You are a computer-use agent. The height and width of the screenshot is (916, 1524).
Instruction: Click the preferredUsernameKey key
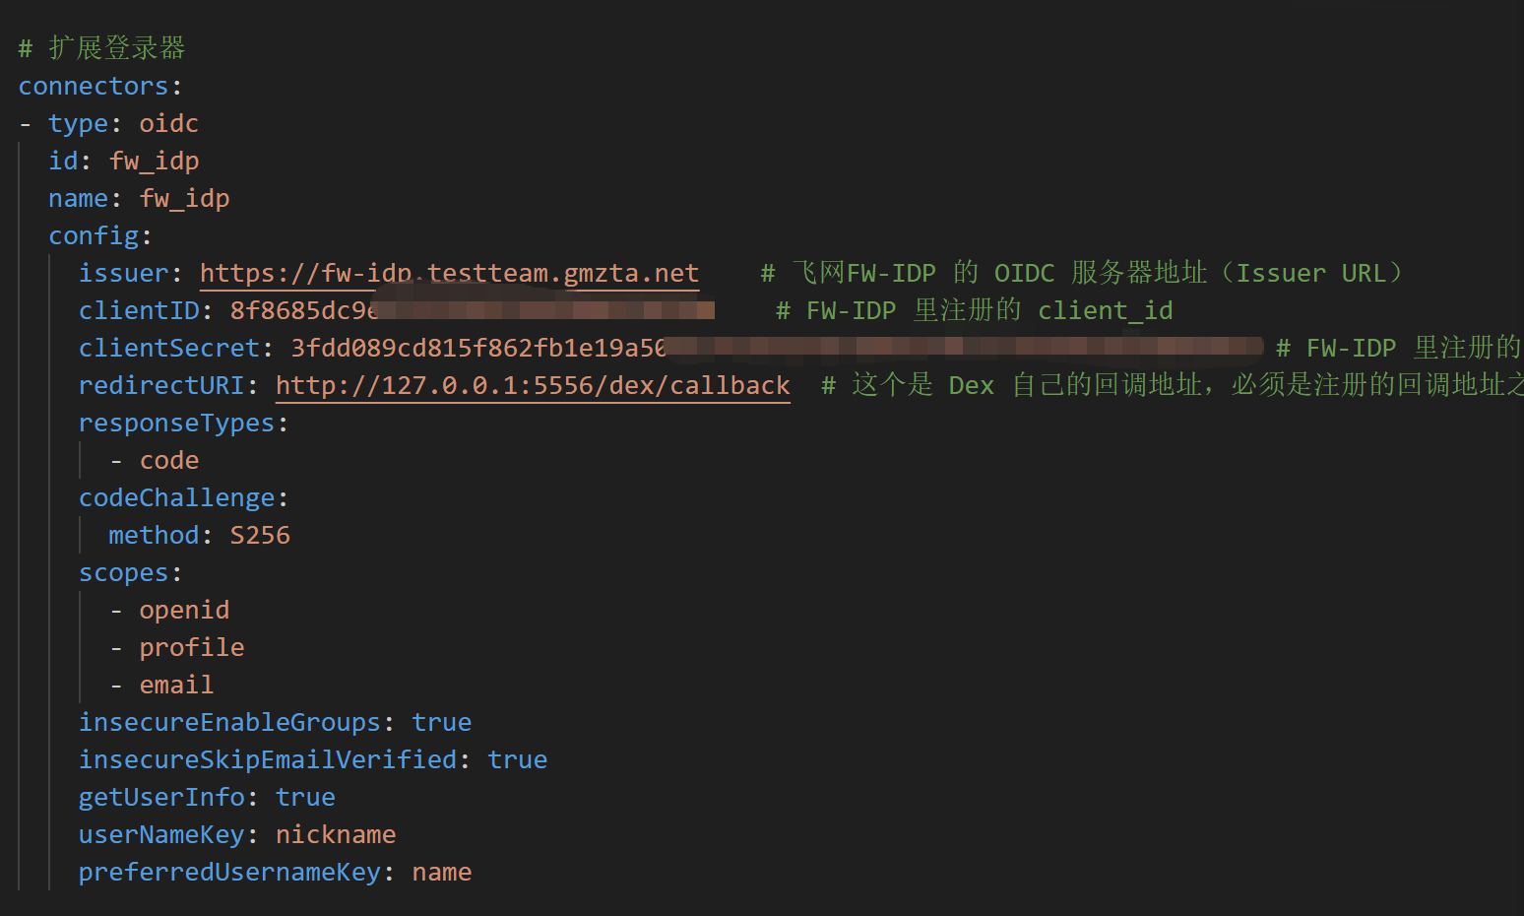click(229, 872)
